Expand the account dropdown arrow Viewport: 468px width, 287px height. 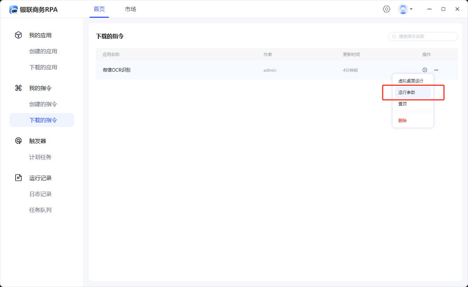[x=411, y=9]
